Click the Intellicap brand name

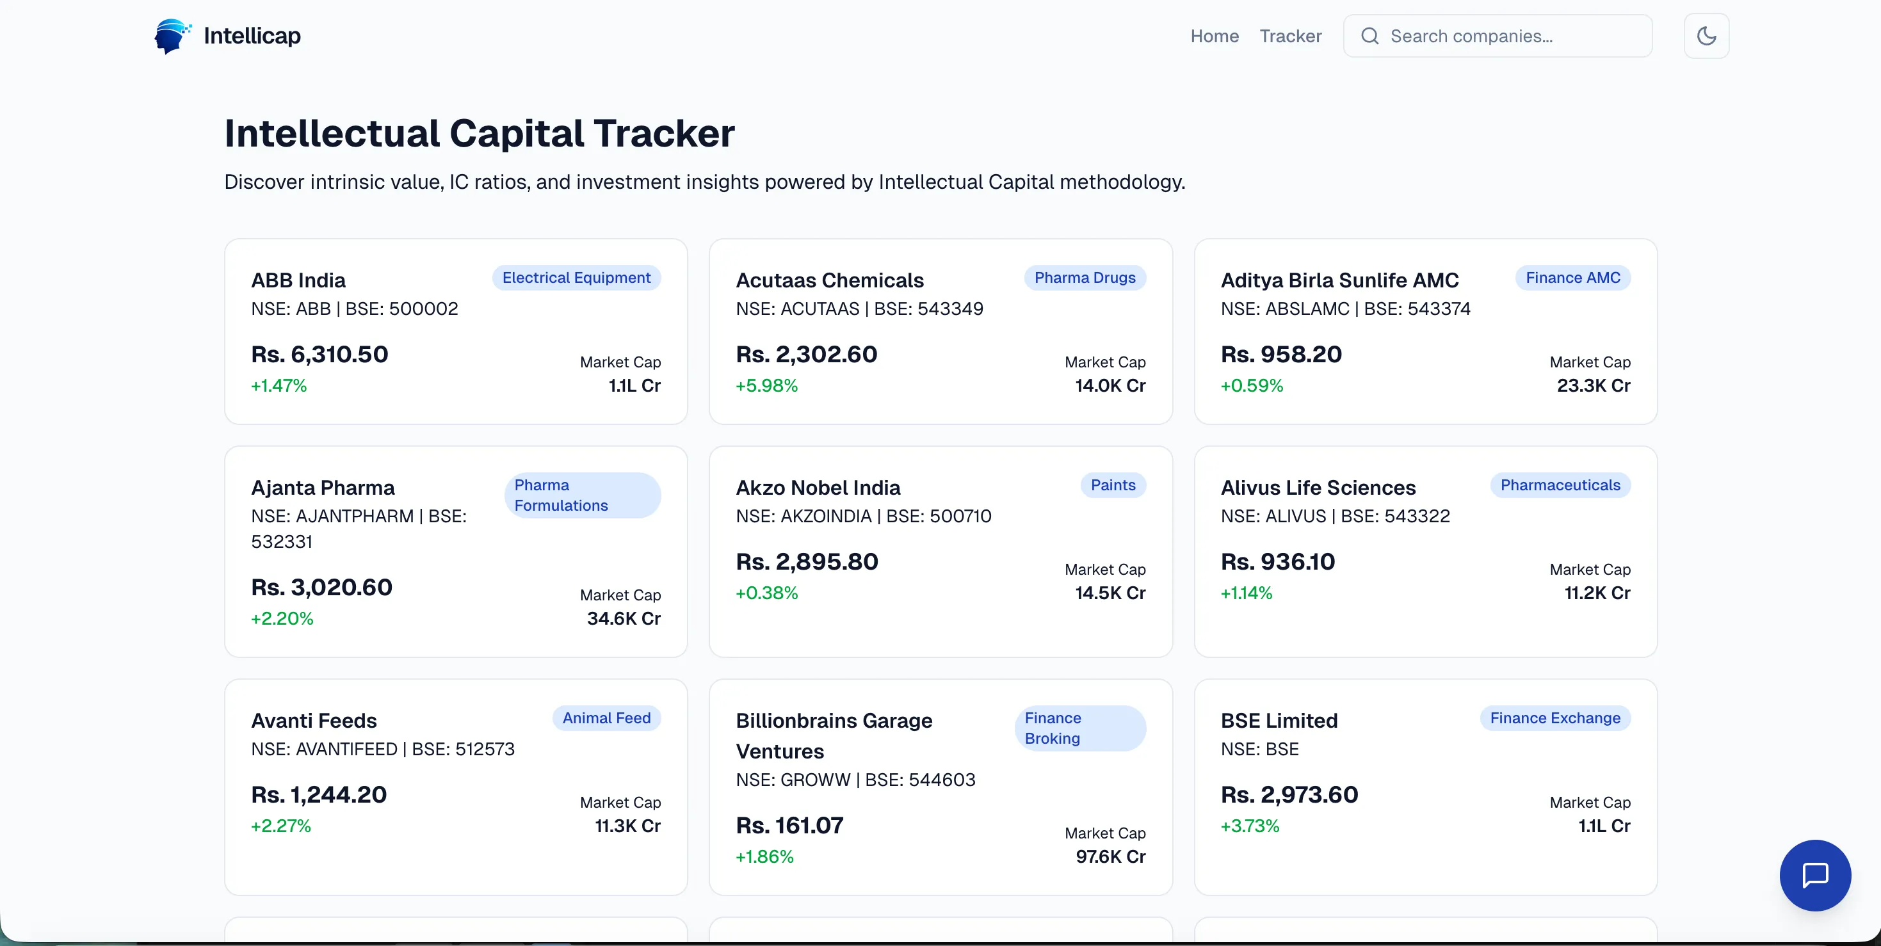click(252, 35)
